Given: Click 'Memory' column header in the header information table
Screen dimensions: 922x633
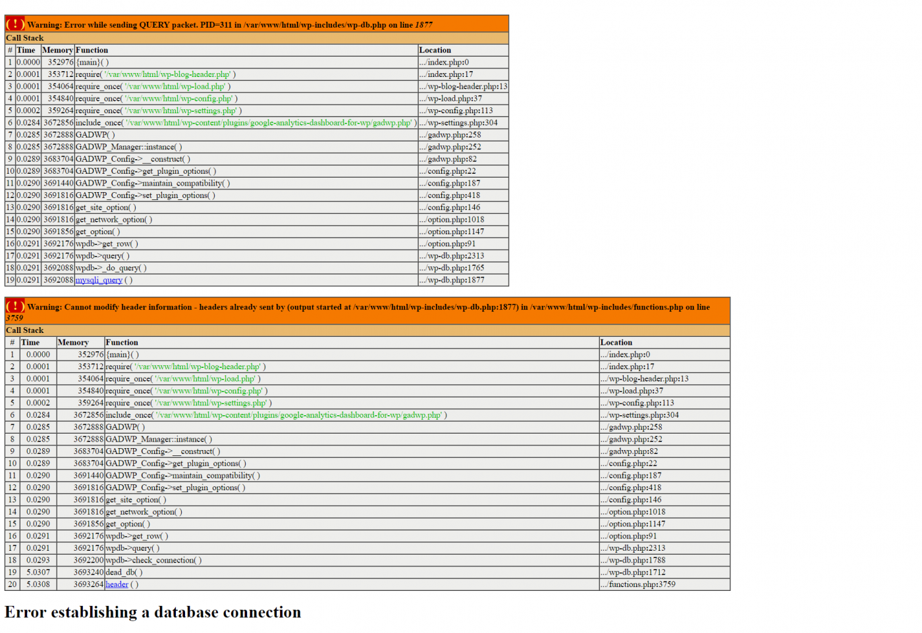Looking at the screenshot, I should click(73, 343).
